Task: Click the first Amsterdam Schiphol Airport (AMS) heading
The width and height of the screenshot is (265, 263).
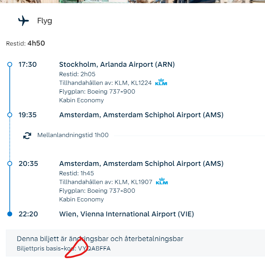Action: coord(141,115)
